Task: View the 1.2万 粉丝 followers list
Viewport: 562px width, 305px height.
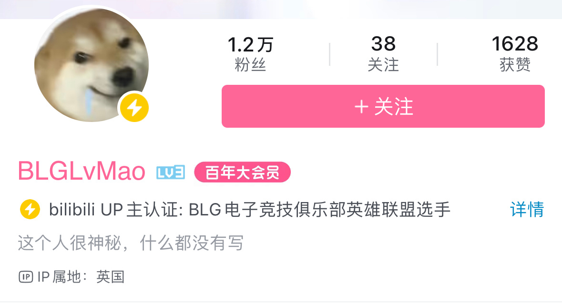Action: click(x=250, y=54)
